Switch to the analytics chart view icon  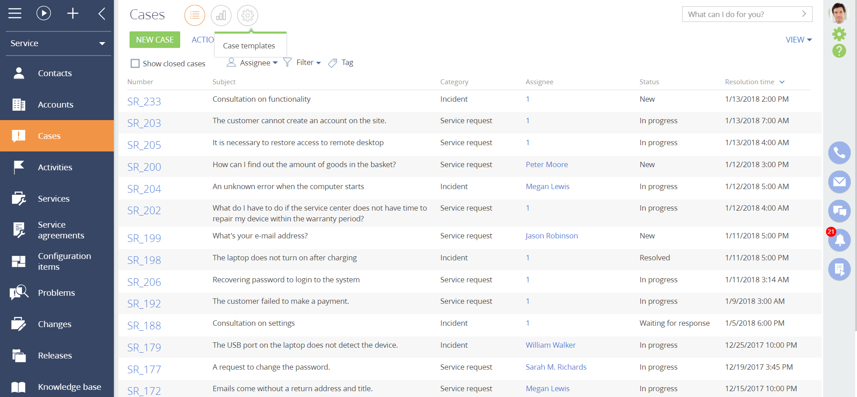221,16
